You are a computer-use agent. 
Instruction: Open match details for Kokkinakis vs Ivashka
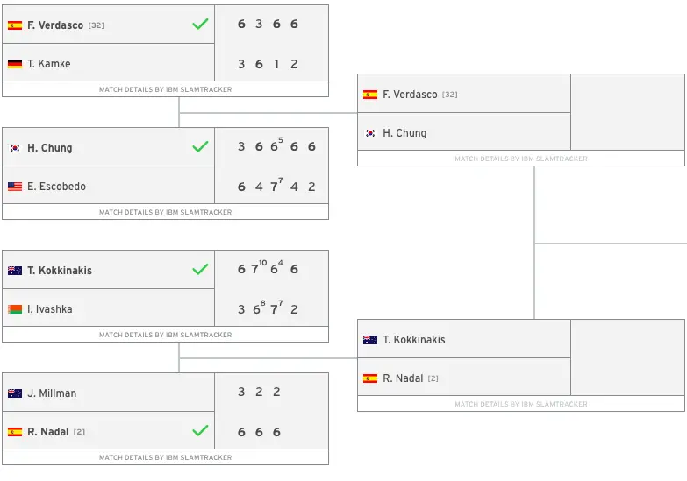point(165,335)
